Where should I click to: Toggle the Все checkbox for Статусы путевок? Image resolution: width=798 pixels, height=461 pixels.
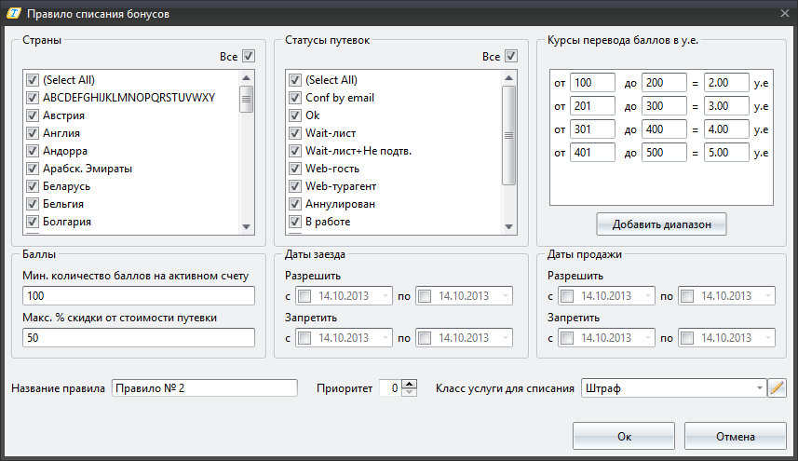click(510, 57)
